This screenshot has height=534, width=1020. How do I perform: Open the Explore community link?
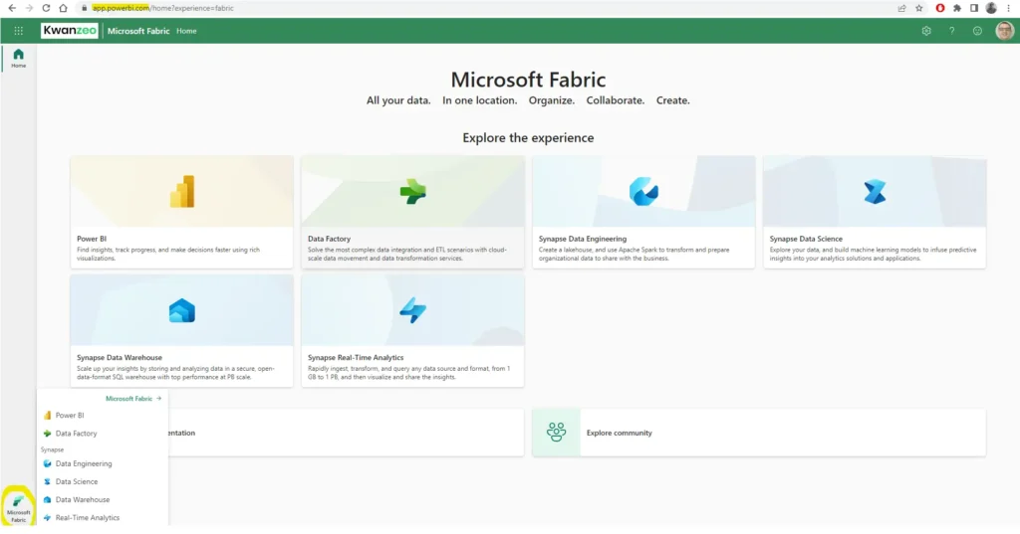tap(619, 433)
